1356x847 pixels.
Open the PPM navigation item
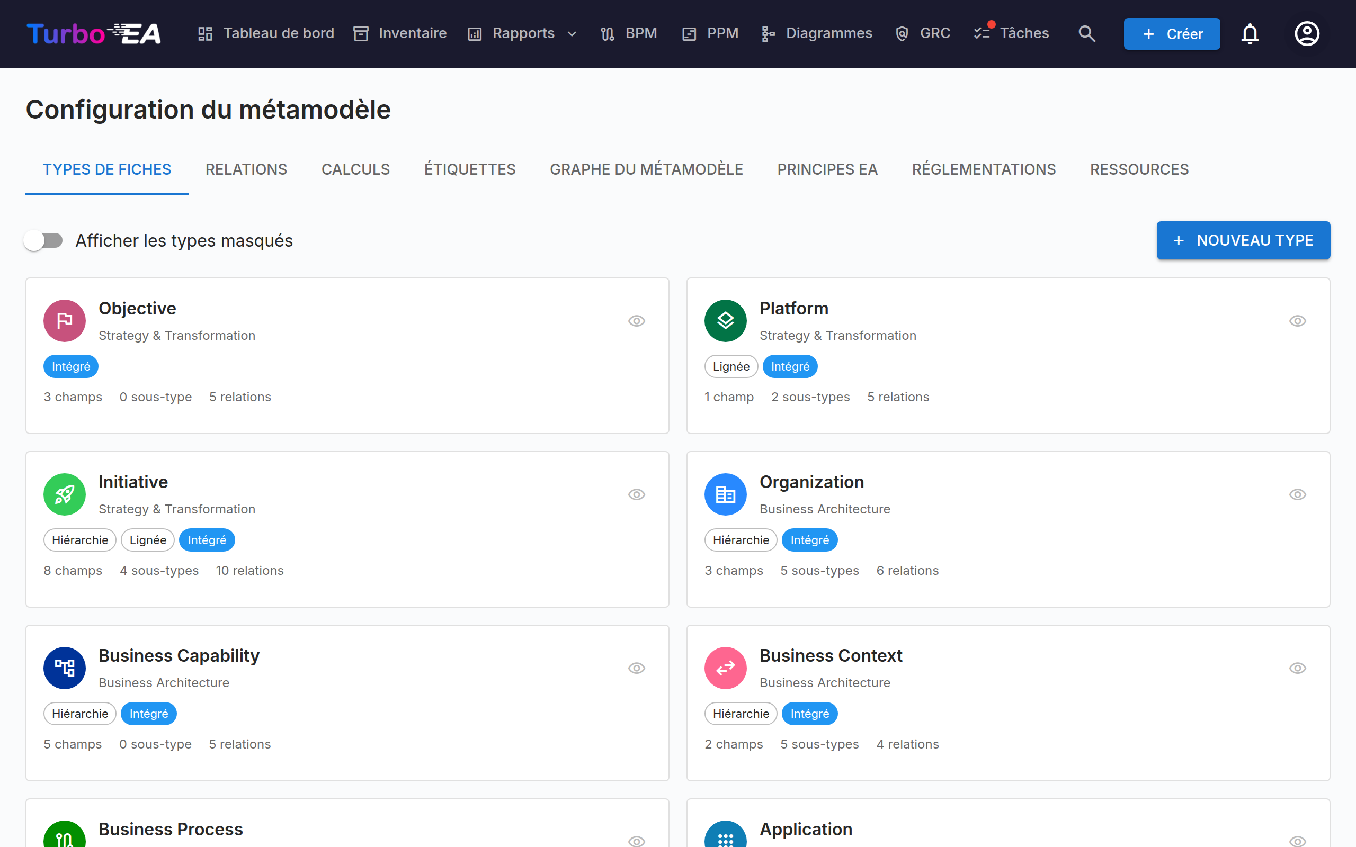(710, 33)
